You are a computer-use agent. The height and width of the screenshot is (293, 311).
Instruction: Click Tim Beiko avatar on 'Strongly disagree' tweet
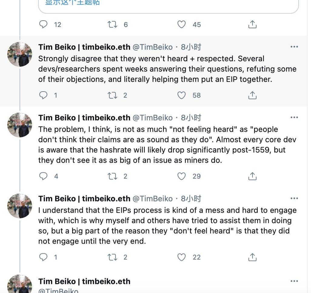tap(19, 54)
